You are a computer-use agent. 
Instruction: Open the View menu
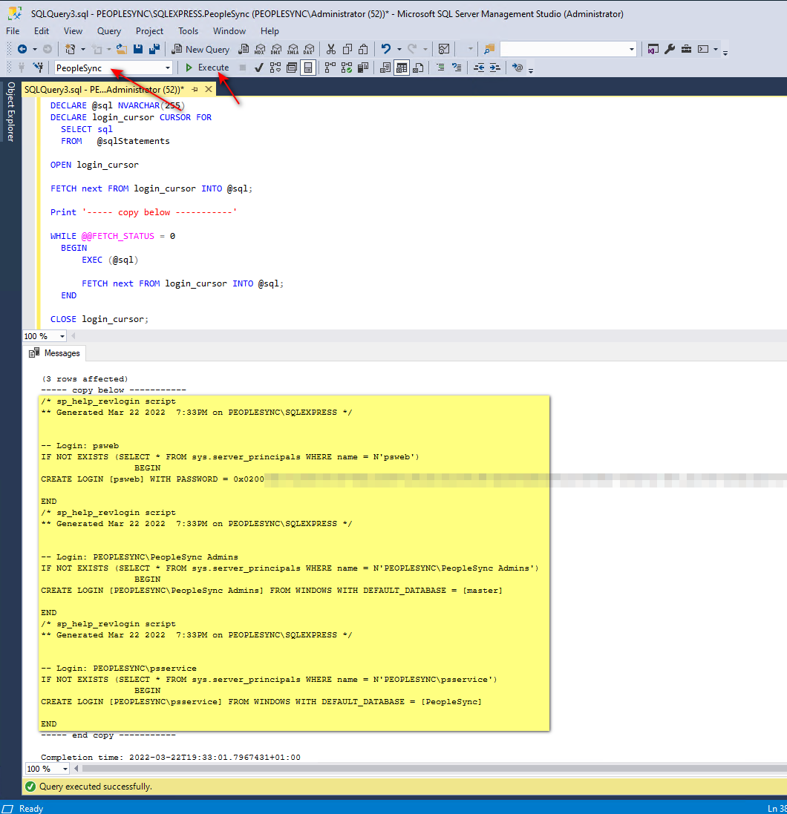point(73,31)
